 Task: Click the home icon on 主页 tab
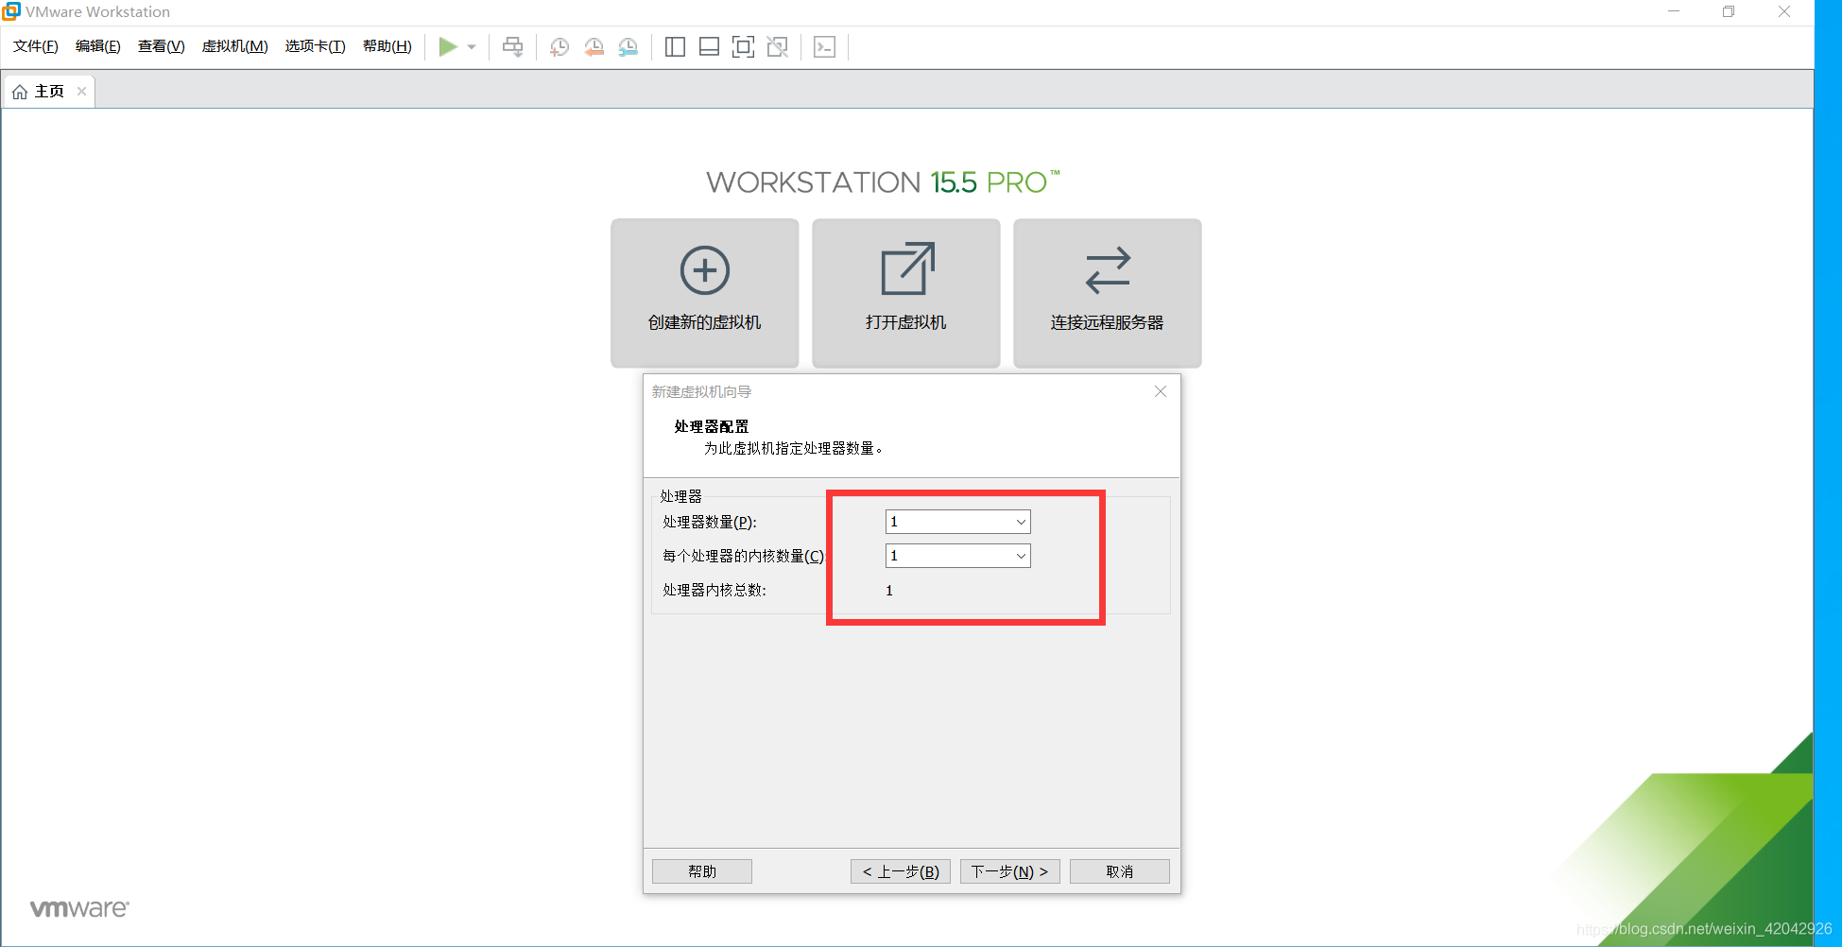[20, 92]
